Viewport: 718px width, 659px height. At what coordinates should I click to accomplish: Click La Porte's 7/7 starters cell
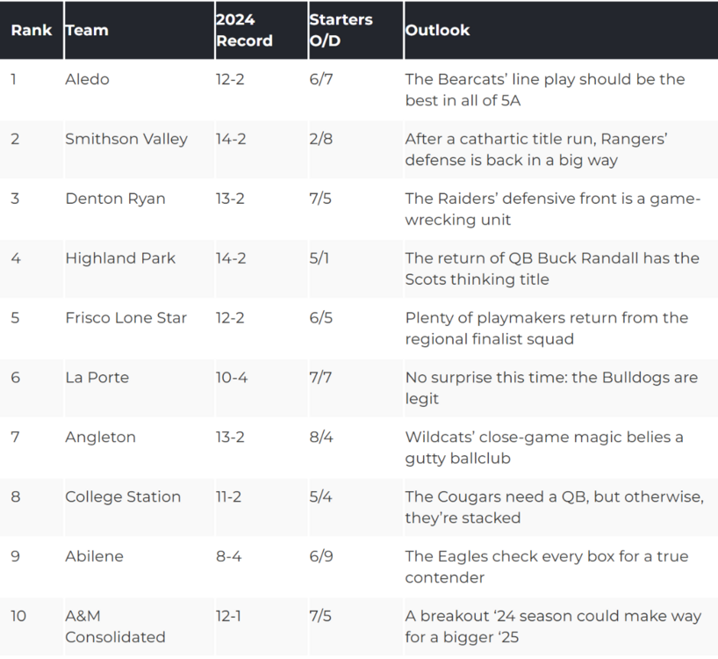coord(320,378)
